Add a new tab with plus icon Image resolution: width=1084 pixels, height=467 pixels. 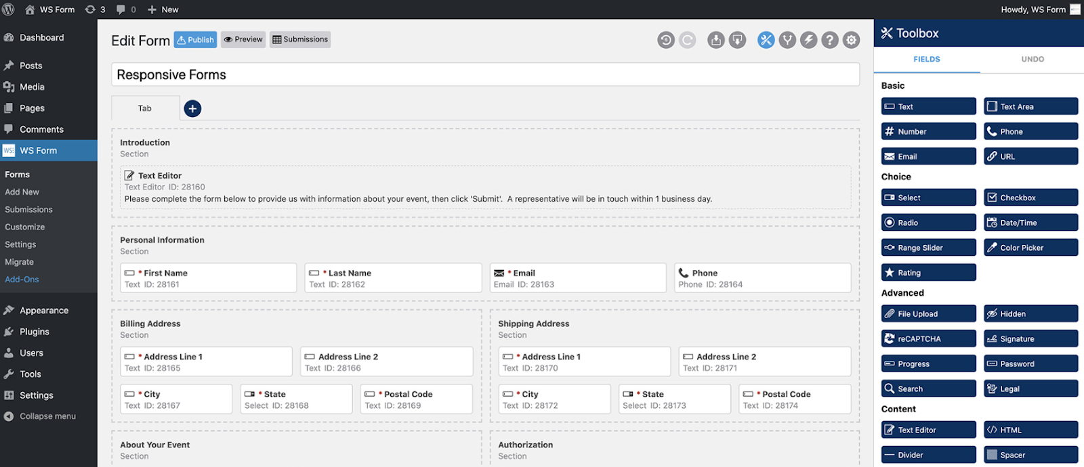coord(192,108)
